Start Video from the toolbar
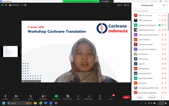The height and width of the screenshot is (106, 169). click(16, 97)
